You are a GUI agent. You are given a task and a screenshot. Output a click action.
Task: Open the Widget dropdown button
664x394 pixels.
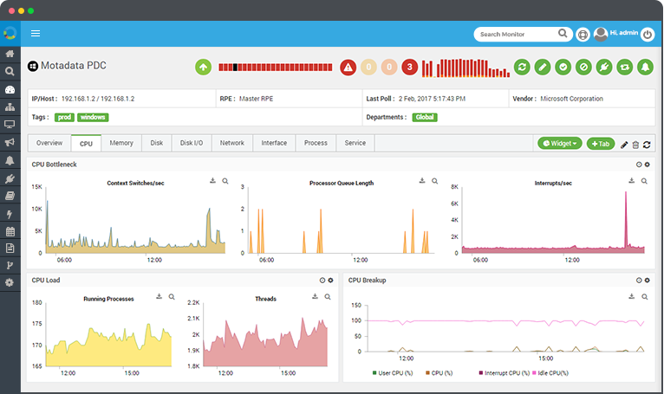coord(559,144)
